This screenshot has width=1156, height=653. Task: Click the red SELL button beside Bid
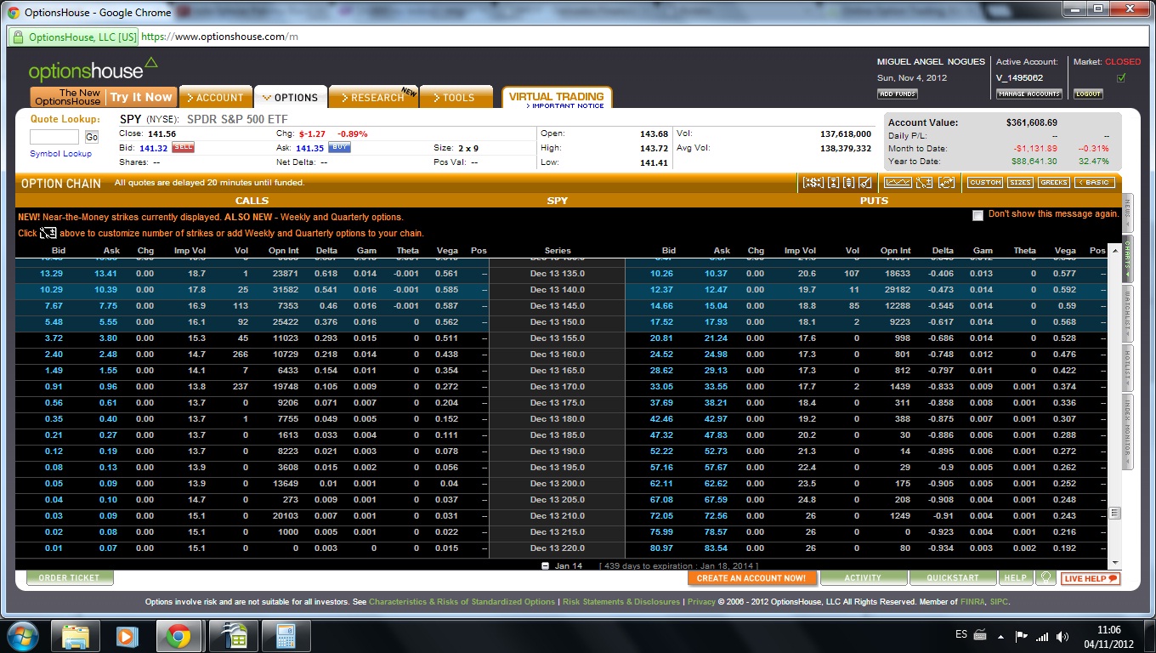tap(184, 147)
